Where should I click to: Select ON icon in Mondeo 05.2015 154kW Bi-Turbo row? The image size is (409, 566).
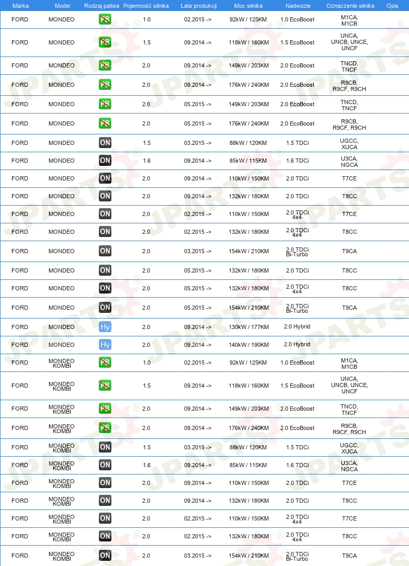tap(105, 308)
